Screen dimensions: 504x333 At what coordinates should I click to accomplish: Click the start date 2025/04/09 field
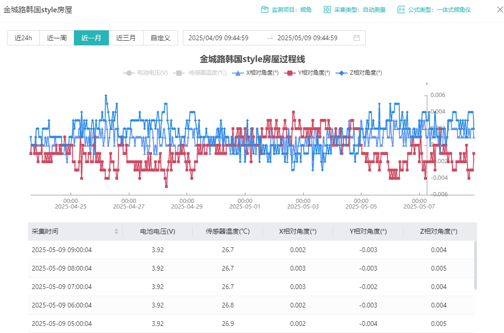pos(218,38)
